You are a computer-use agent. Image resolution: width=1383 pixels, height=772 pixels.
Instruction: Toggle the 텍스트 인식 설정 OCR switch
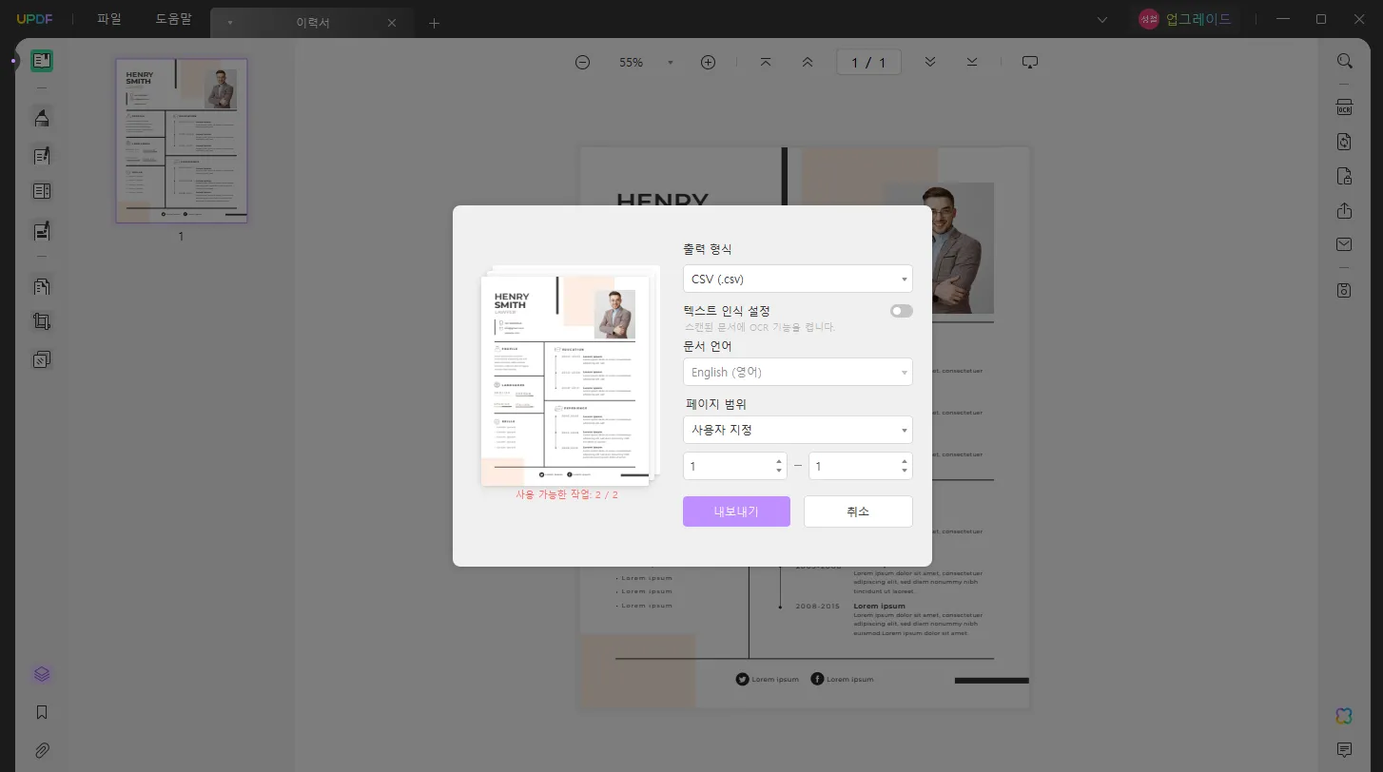coord(901,311)
